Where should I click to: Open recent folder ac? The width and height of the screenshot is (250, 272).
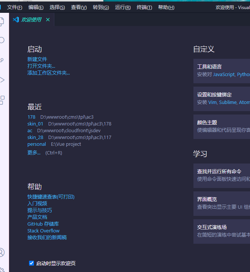click(30, 131)
